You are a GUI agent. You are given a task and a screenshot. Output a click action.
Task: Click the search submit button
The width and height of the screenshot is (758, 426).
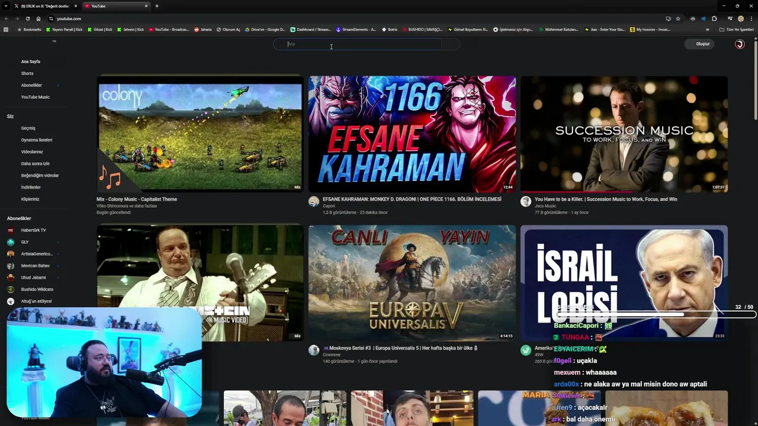click(451, 44)
